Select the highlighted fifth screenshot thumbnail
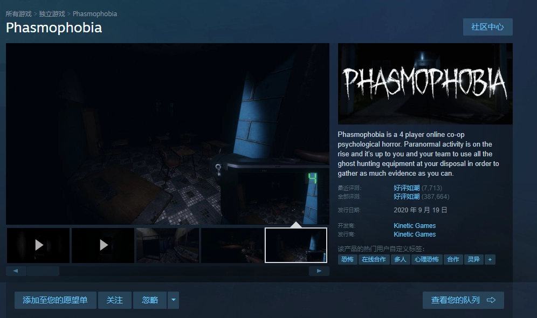 (x=296, y=245)
